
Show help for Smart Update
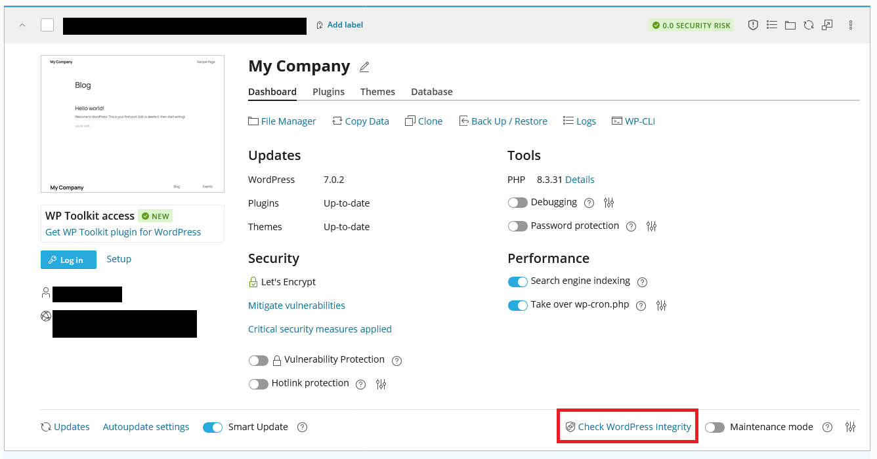(302, 427)
